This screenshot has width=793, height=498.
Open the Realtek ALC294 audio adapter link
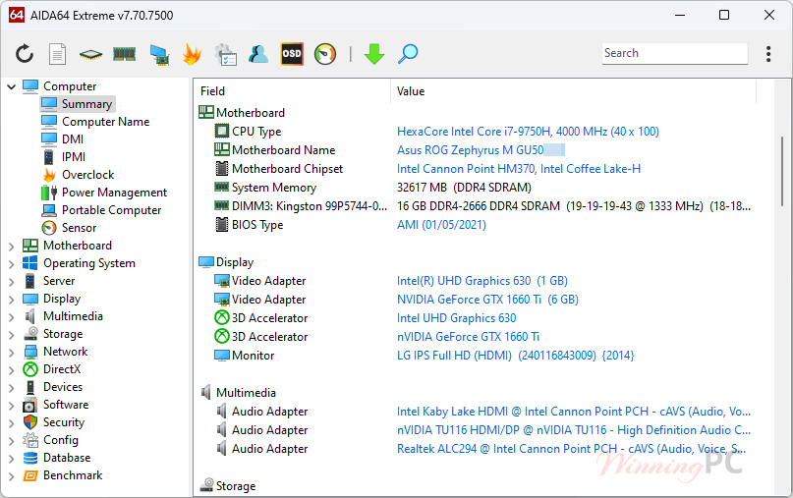coord(572,449)
